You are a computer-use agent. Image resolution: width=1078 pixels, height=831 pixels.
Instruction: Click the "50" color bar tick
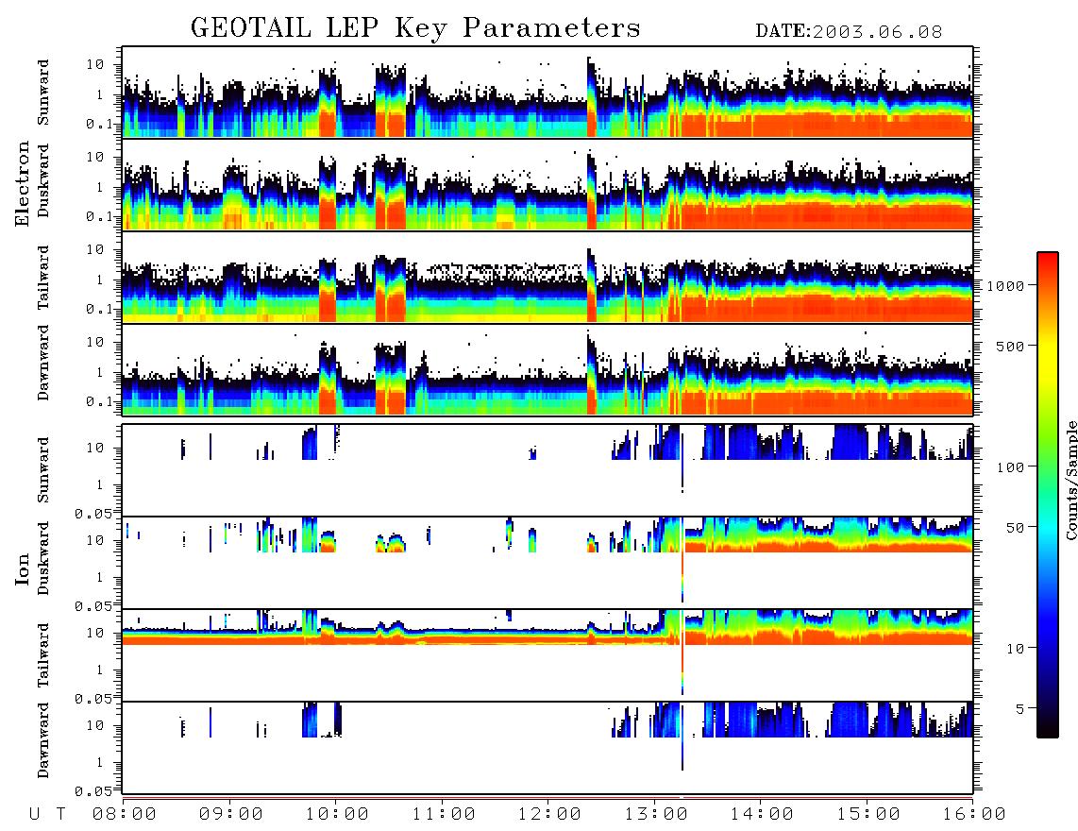pos(1015,528)
